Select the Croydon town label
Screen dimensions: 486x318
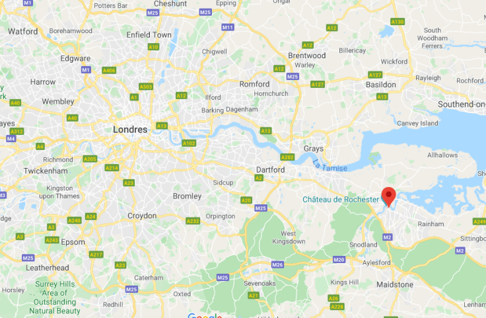pyautogui.click(x=142, y=216)
